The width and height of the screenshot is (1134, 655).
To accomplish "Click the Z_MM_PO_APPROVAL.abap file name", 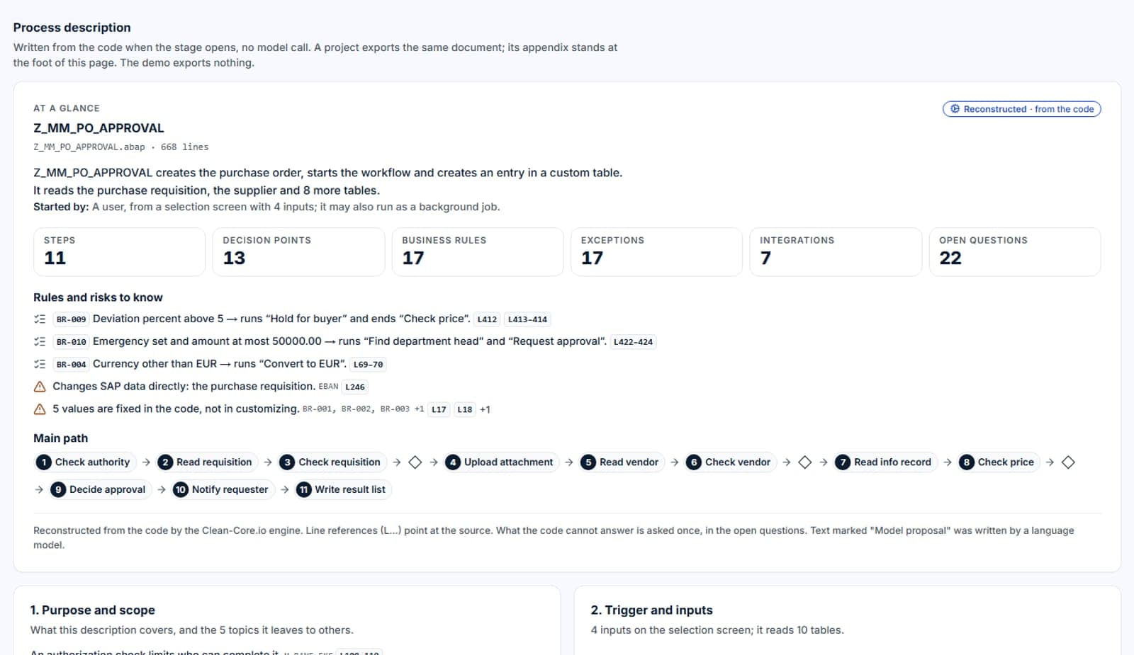I will click(x=89, y=147).
